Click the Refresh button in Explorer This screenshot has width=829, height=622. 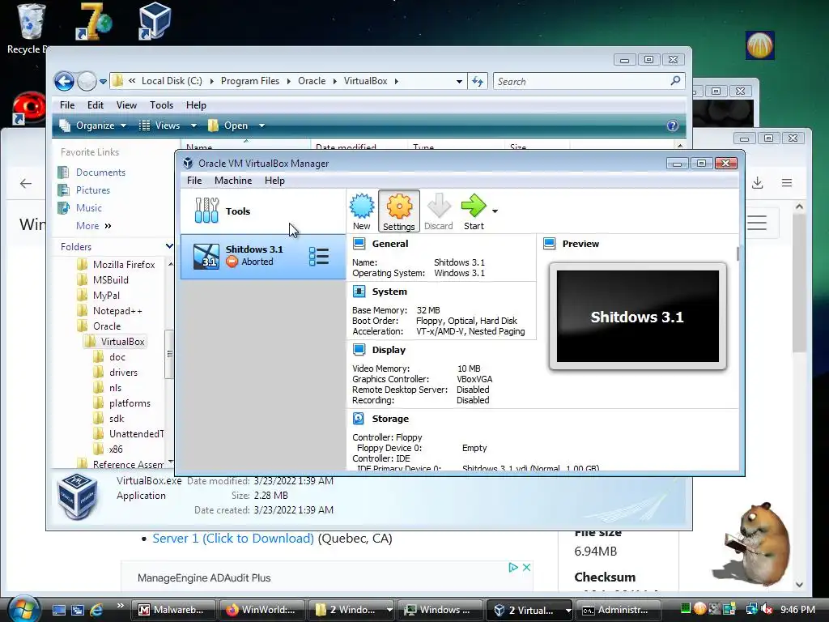click(x=478, y=82)
